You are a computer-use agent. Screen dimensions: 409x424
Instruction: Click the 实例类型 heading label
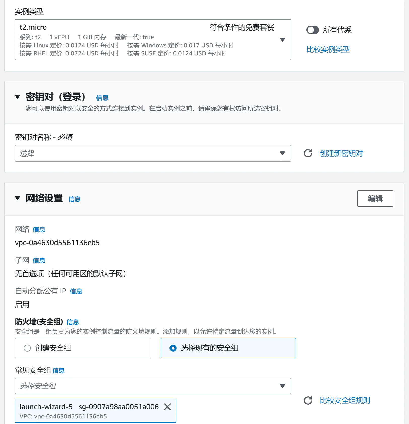pyautogui.click(x=29, y=11)
